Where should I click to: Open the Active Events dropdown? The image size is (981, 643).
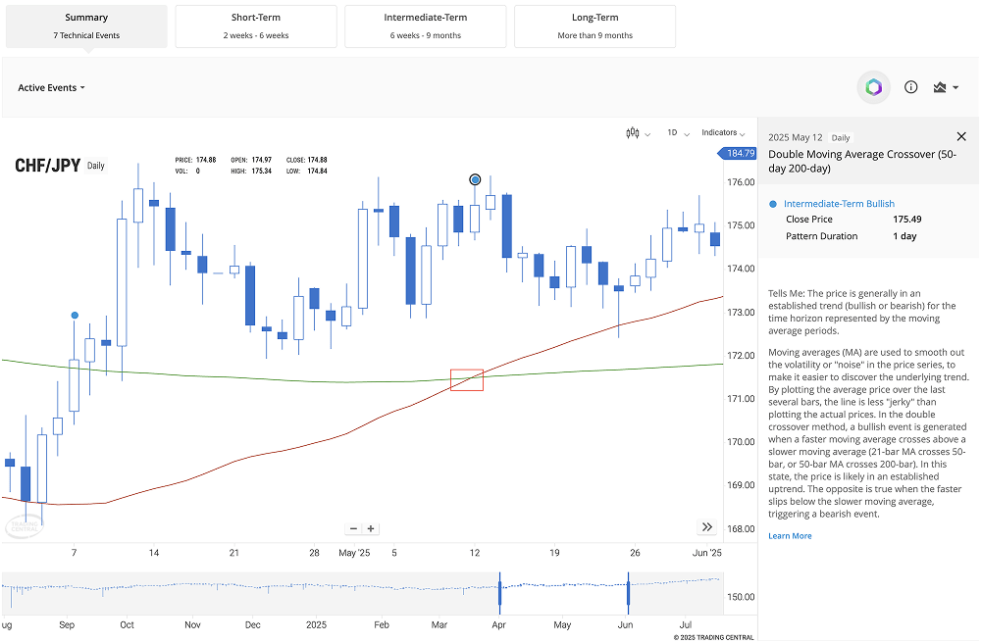pyautogui.click(x=52, y=87)
